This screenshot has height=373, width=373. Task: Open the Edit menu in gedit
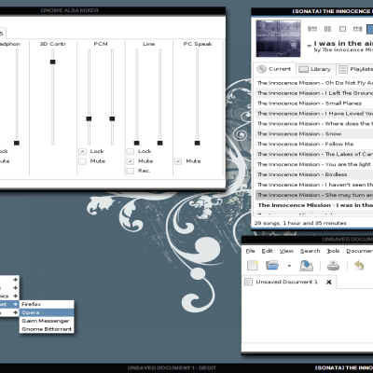[x=267, y=251]
